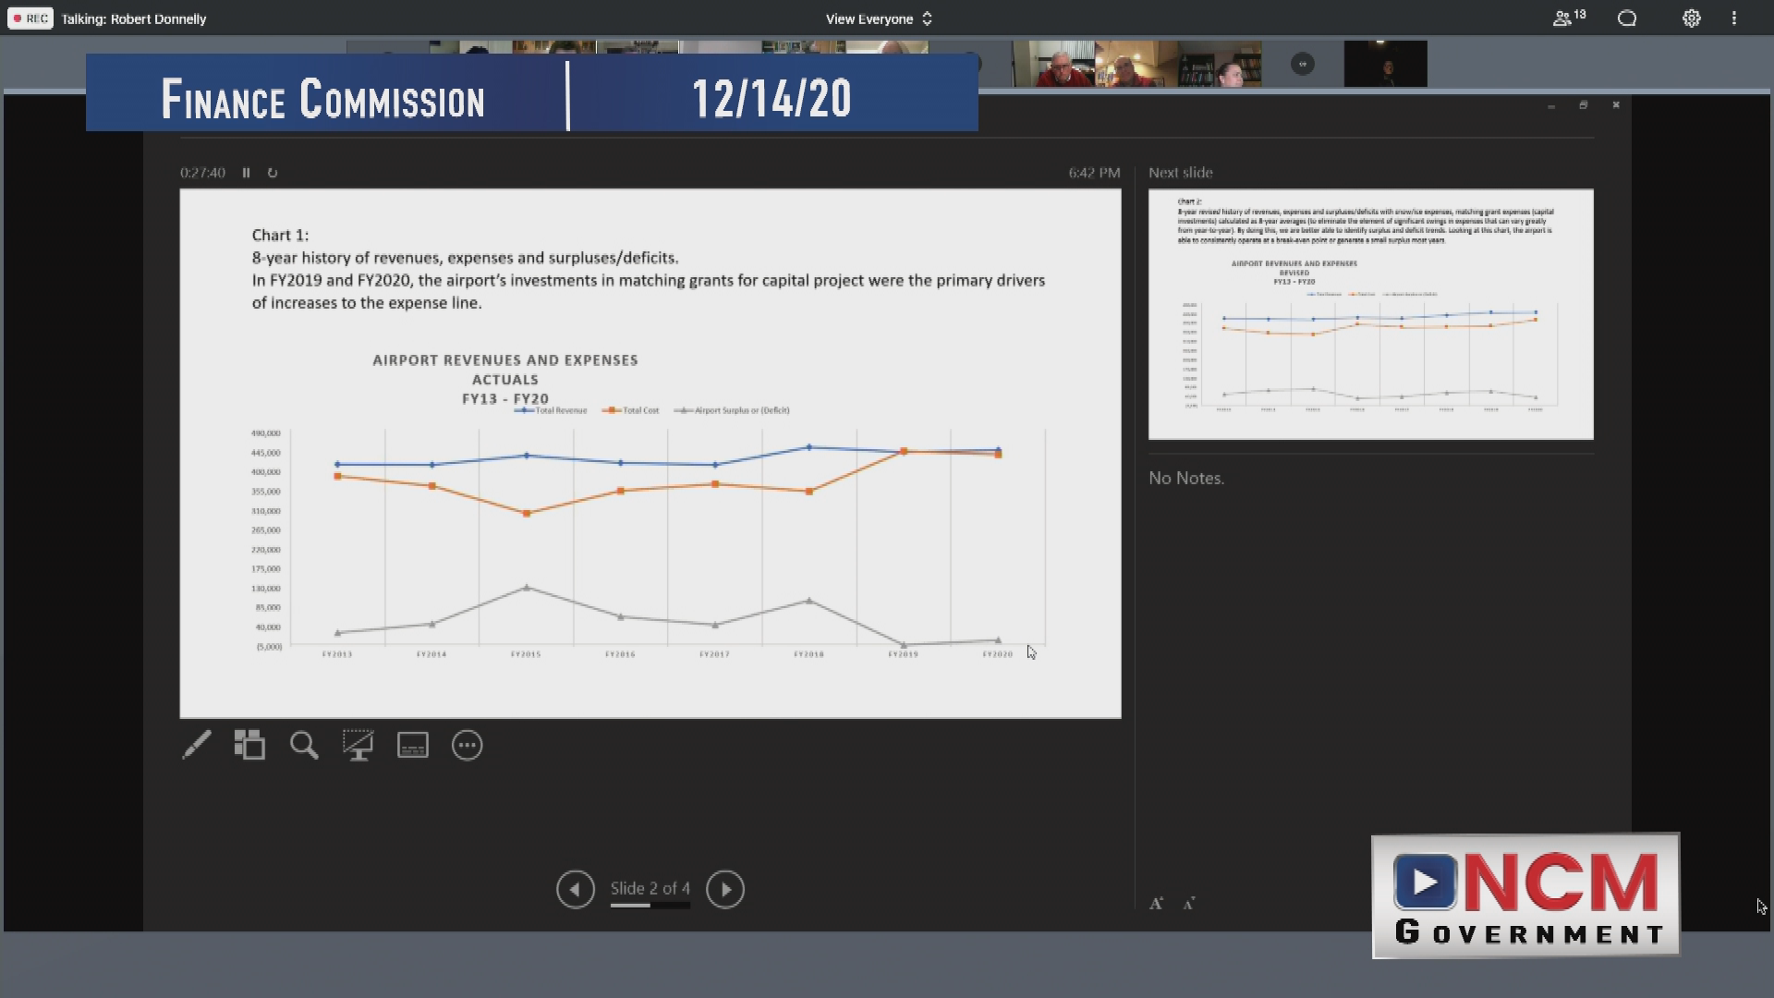The image size is (1774, 998).
Task: Open the vertical three-dot more menu
Action: (x=1734, y=18)
